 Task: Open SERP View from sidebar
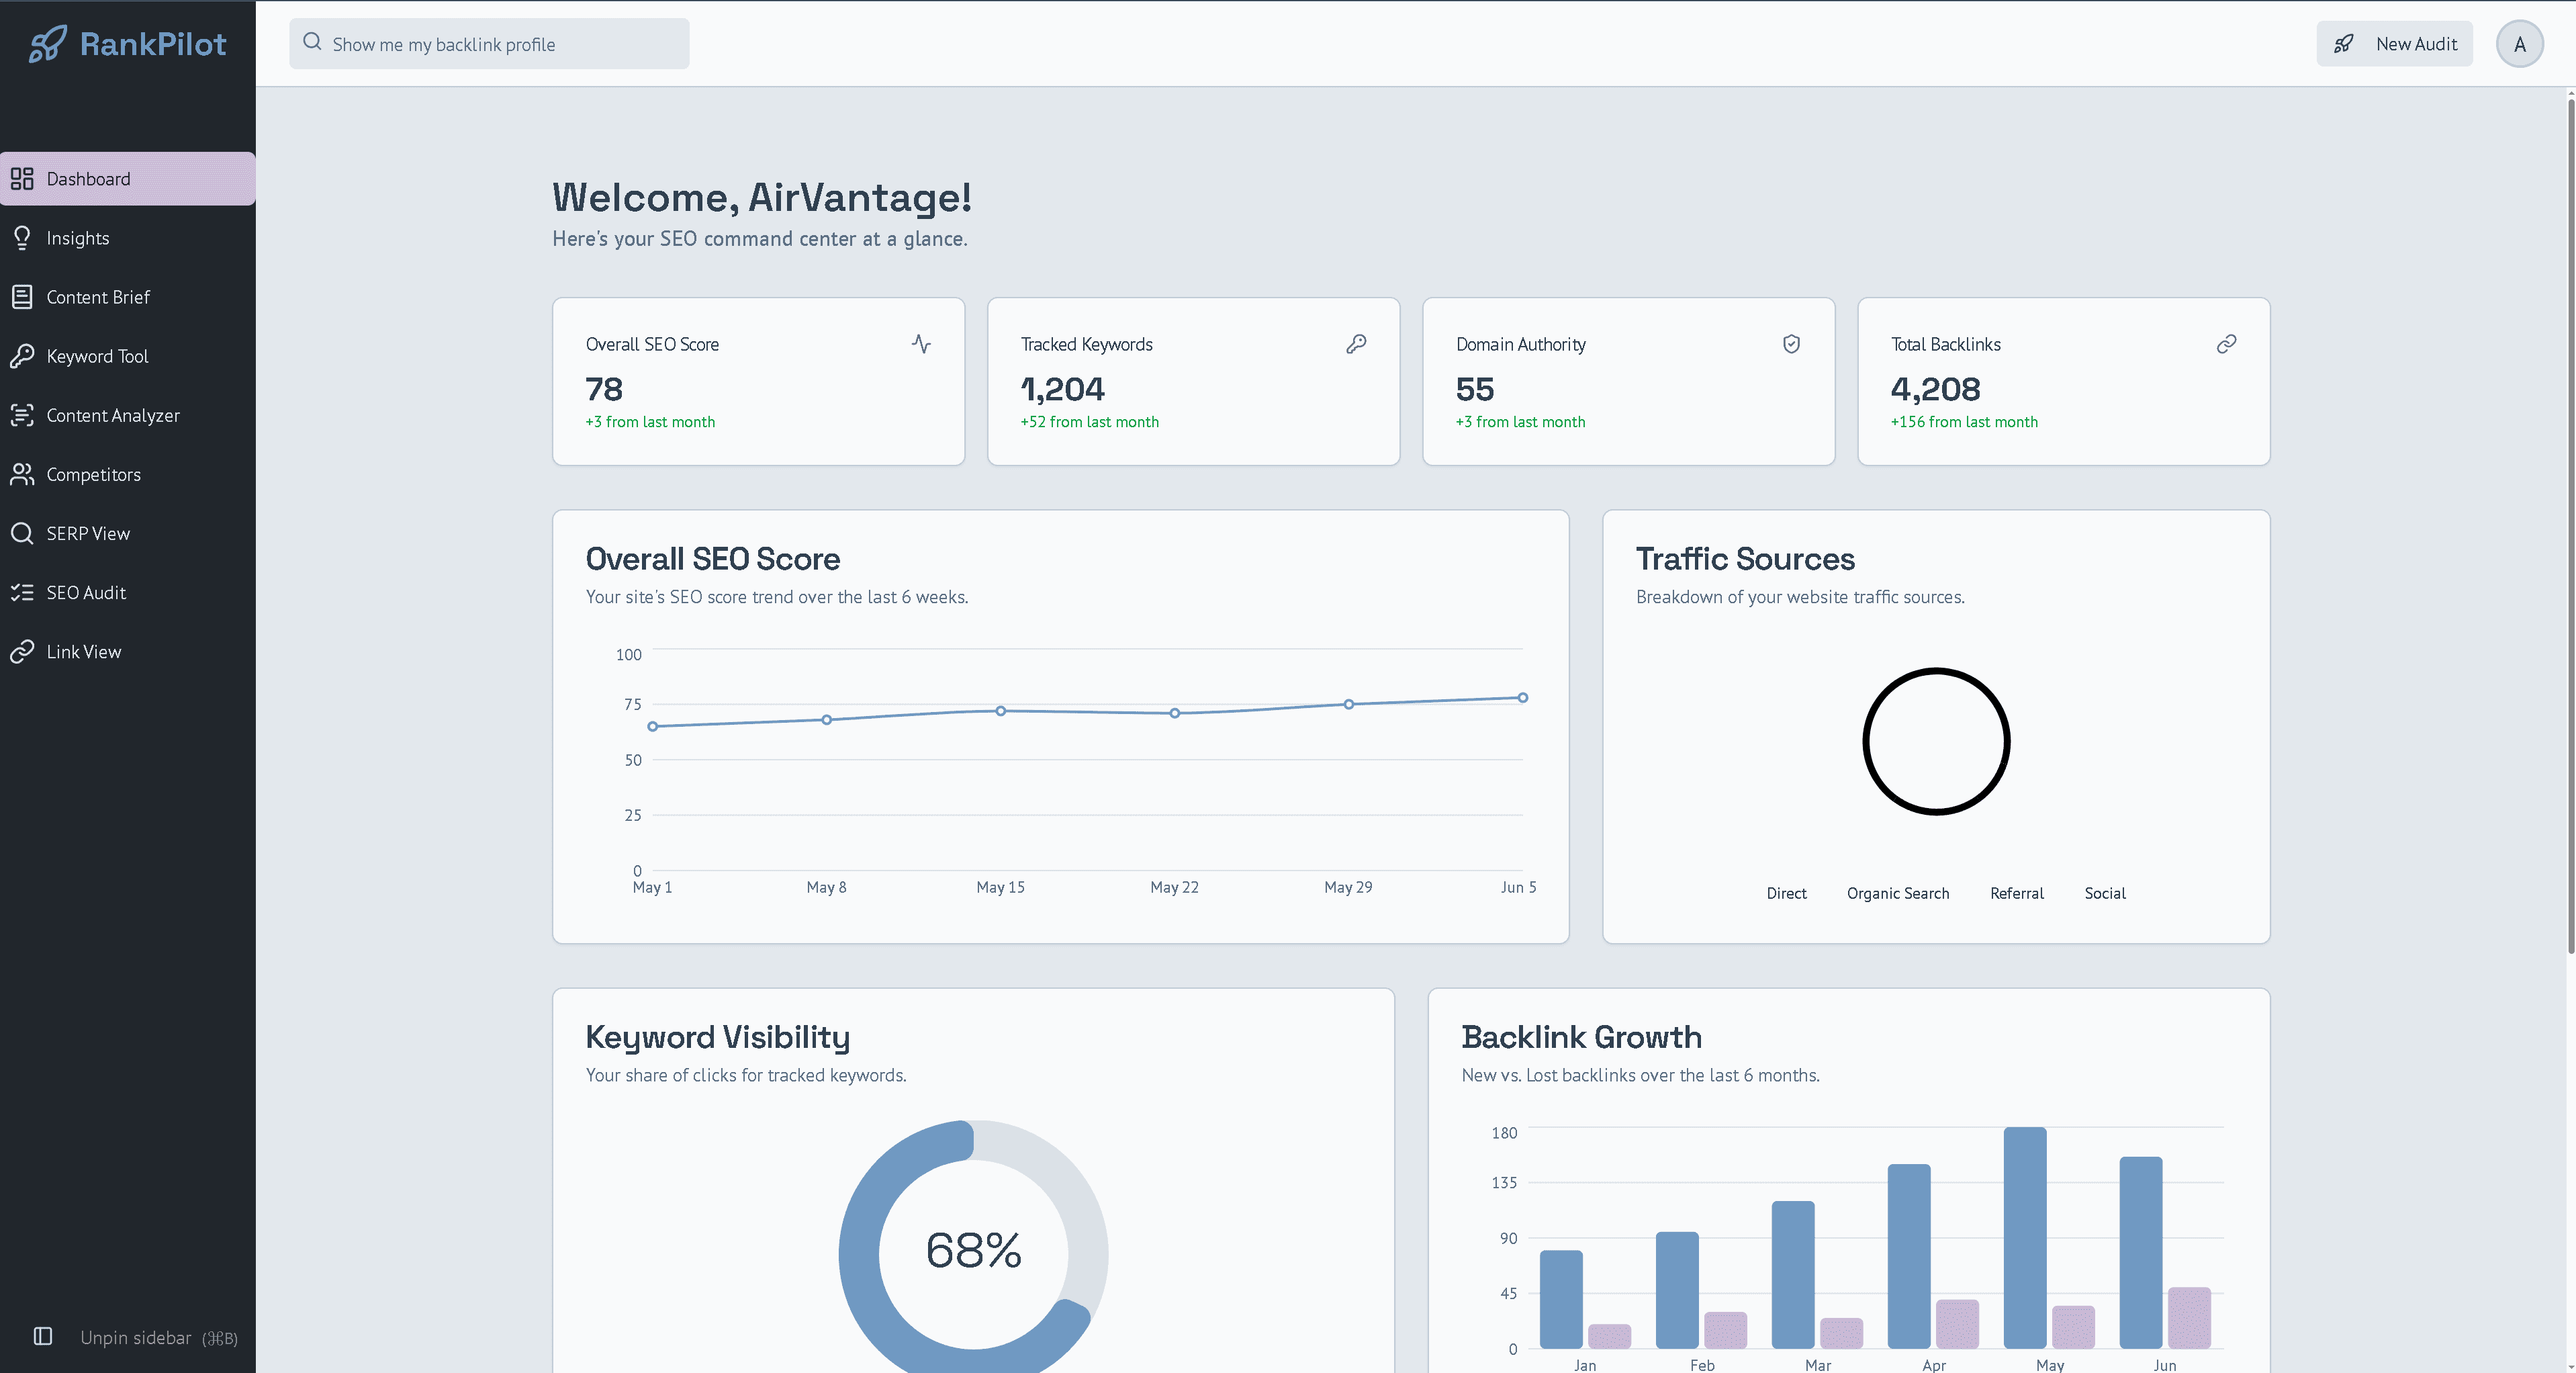point(128,533)
